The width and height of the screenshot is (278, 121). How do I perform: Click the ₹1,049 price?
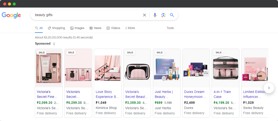[102, 103]
